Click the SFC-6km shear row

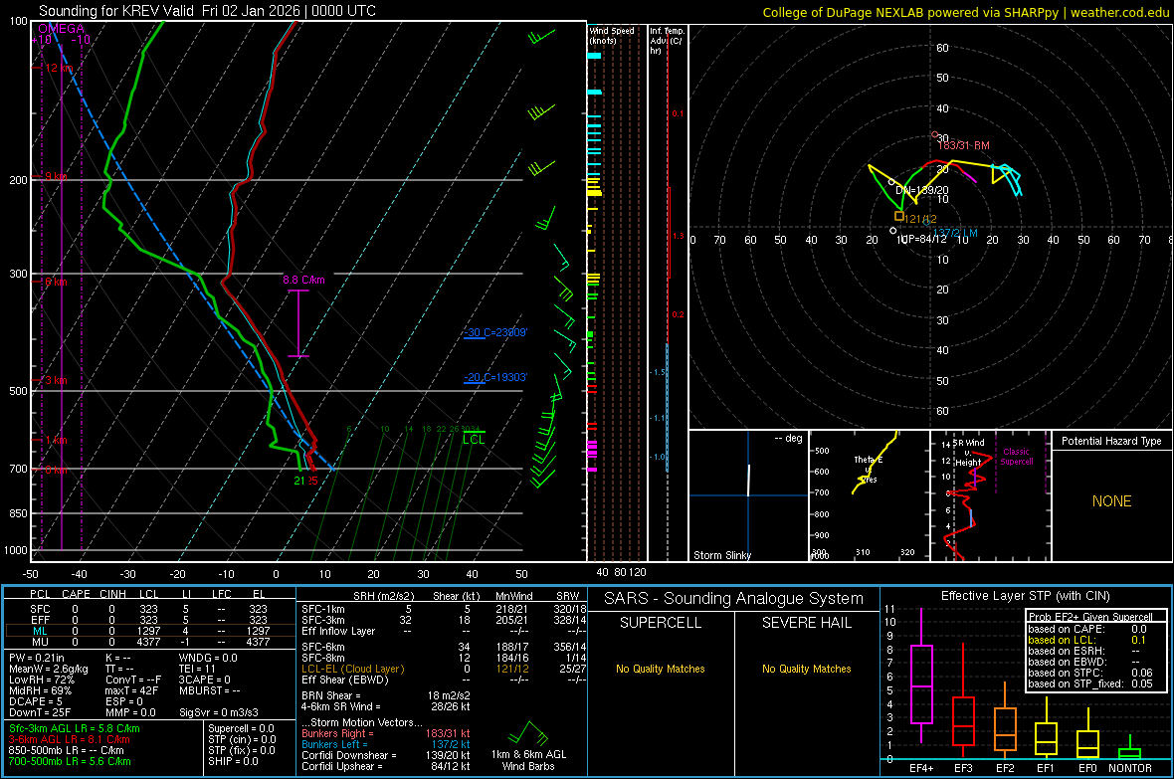point(444,647)
